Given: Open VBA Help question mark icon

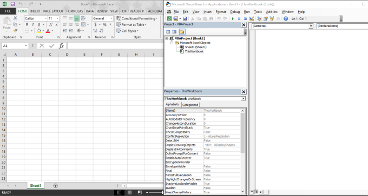Looking at the screenshot, I should coord(286,18).
